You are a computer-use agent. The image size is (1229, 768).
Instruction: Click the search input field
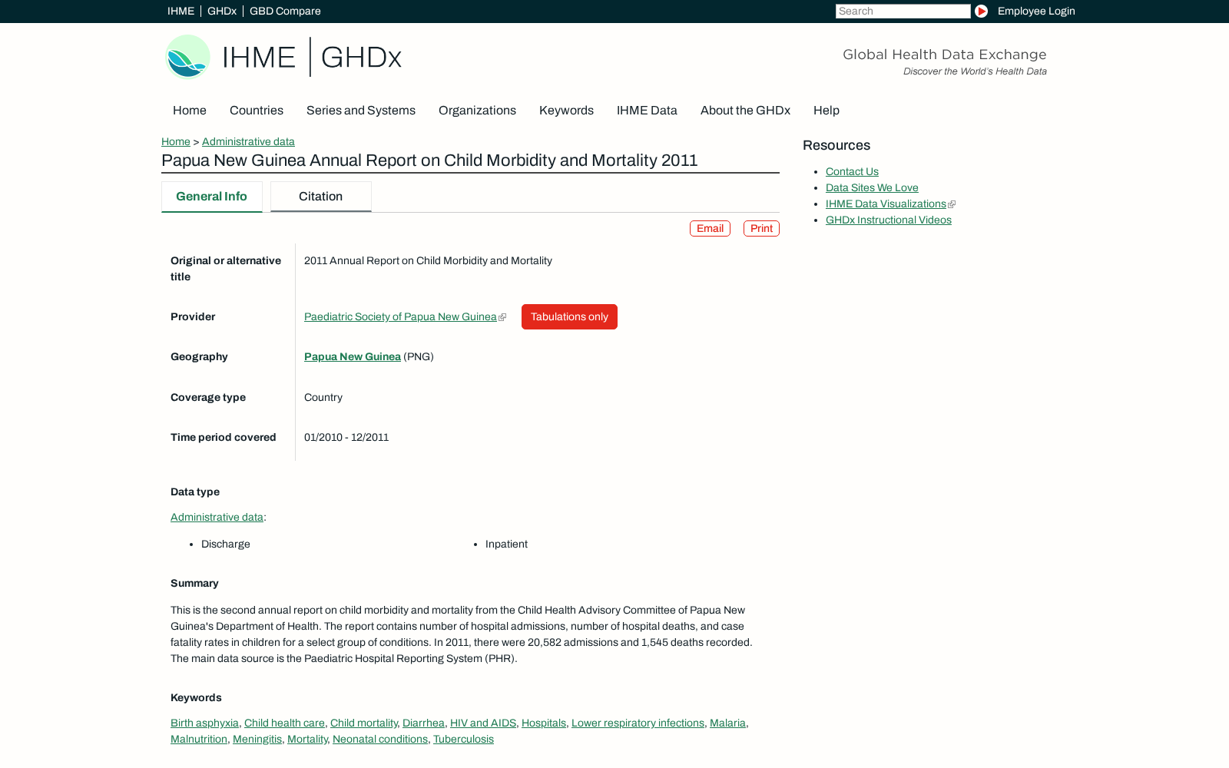(x=903, y=12)
